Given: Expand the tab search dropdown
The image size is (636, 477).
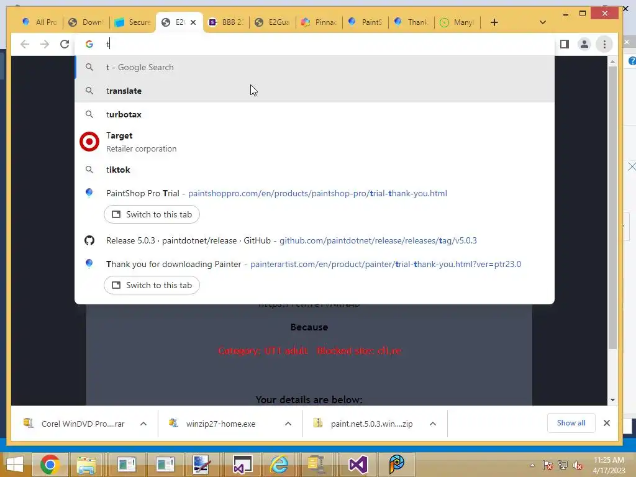Looking at the screenshot, I should [x=543, y=22].
